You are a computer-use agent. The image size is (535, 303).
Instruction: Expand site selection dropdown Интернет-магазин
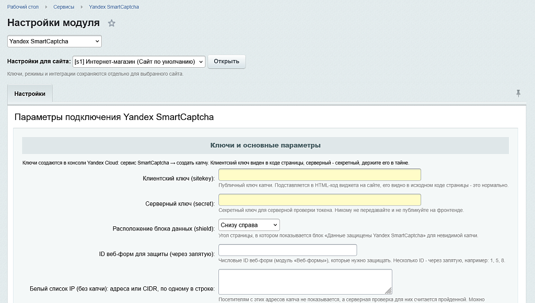[139, 62]
